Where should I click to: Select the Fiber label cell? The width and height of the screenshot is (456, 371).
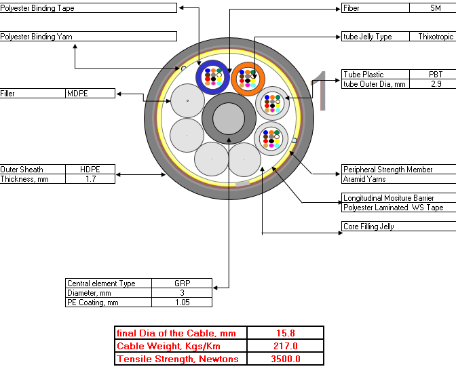pos(375,8)
